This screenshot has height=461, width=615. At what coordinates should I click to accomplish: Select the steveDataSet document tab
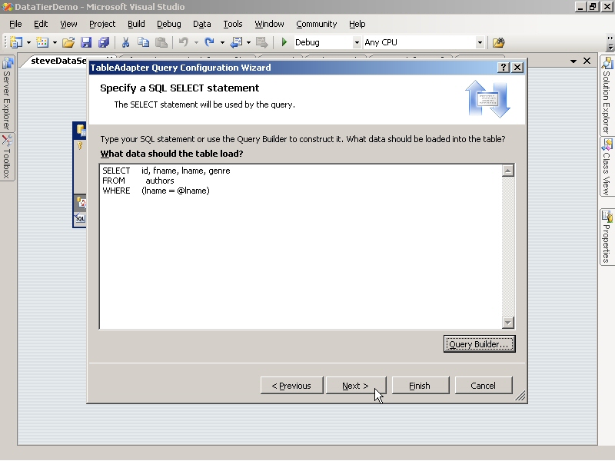pyautogui.click(x=59, y=61)
